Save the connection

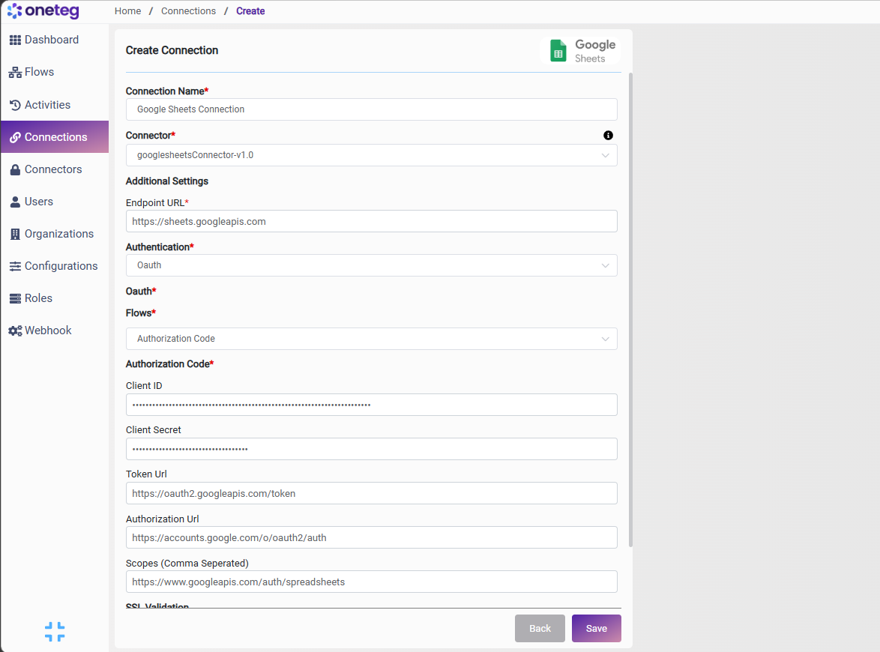(596, 629)
